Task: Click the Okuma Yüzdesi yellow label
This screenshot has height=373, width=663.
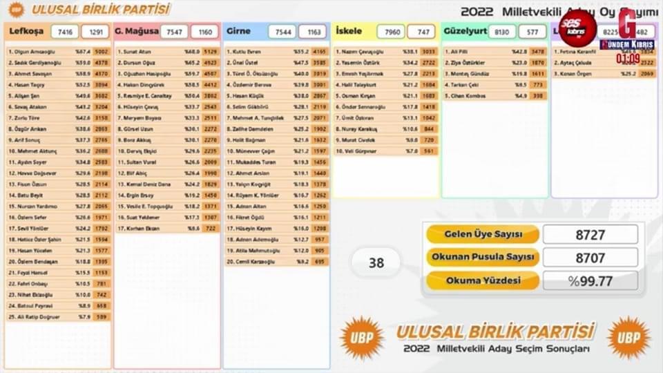Action: click(x=482, y=280)
